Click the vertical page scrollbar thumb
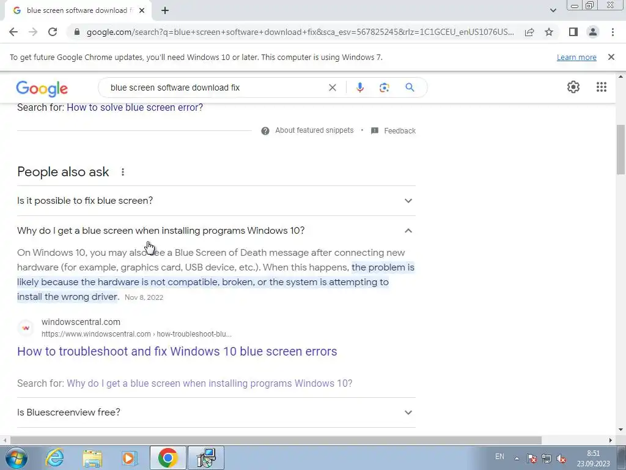626x470 pixels. [620, 149]
